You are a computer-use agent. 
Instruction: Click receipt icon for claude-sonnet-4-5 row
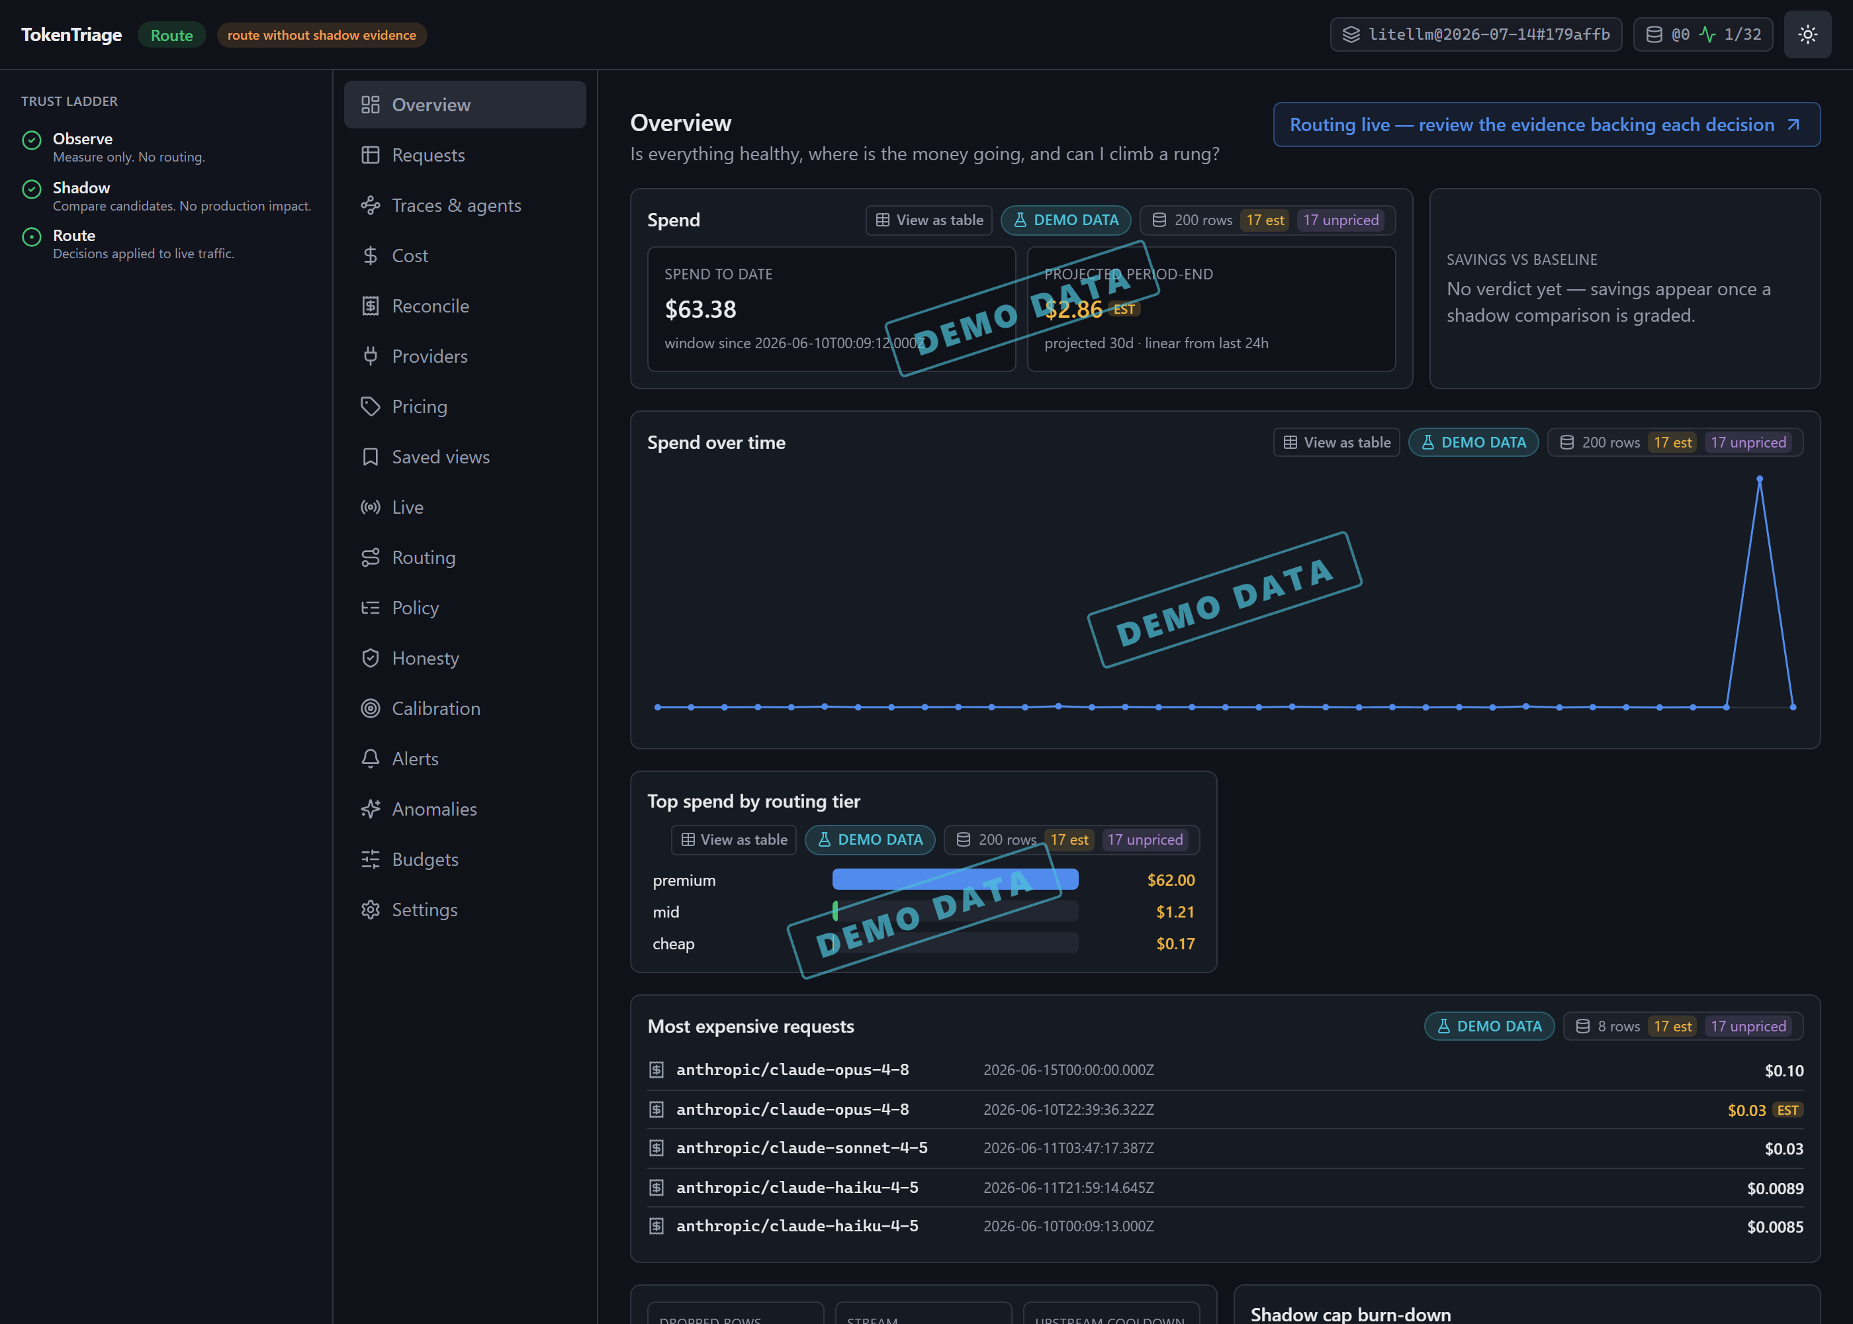coord(656,1148)
